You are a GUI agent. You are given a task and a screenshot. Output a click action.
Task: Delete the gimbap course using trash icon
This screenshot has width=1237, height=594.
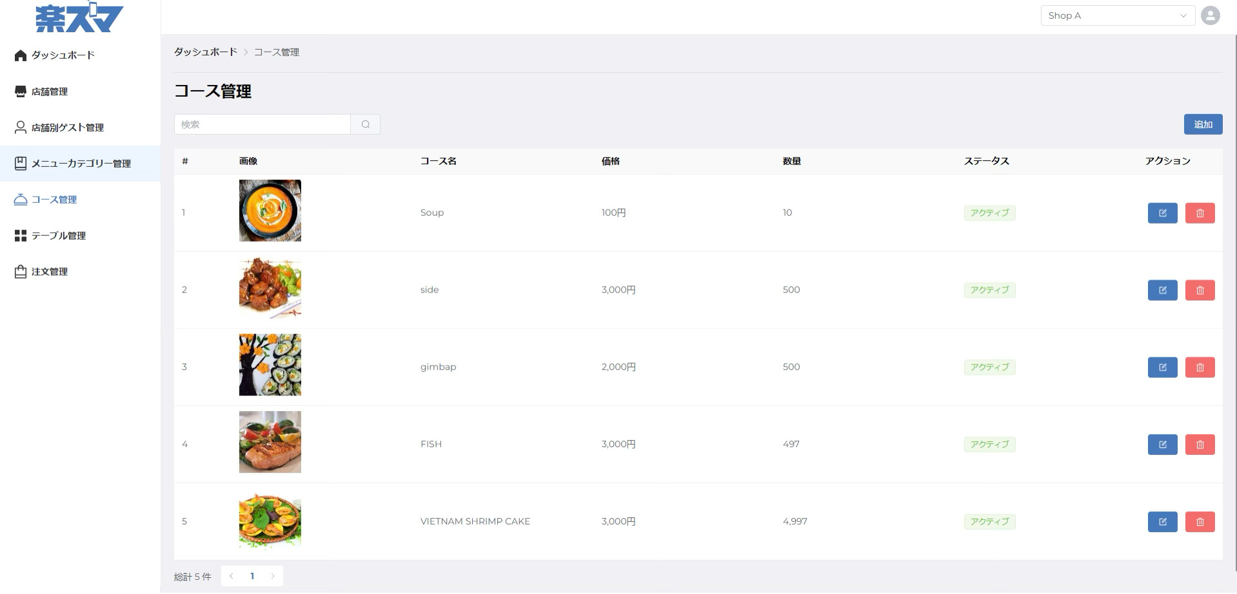(1200, 367)
